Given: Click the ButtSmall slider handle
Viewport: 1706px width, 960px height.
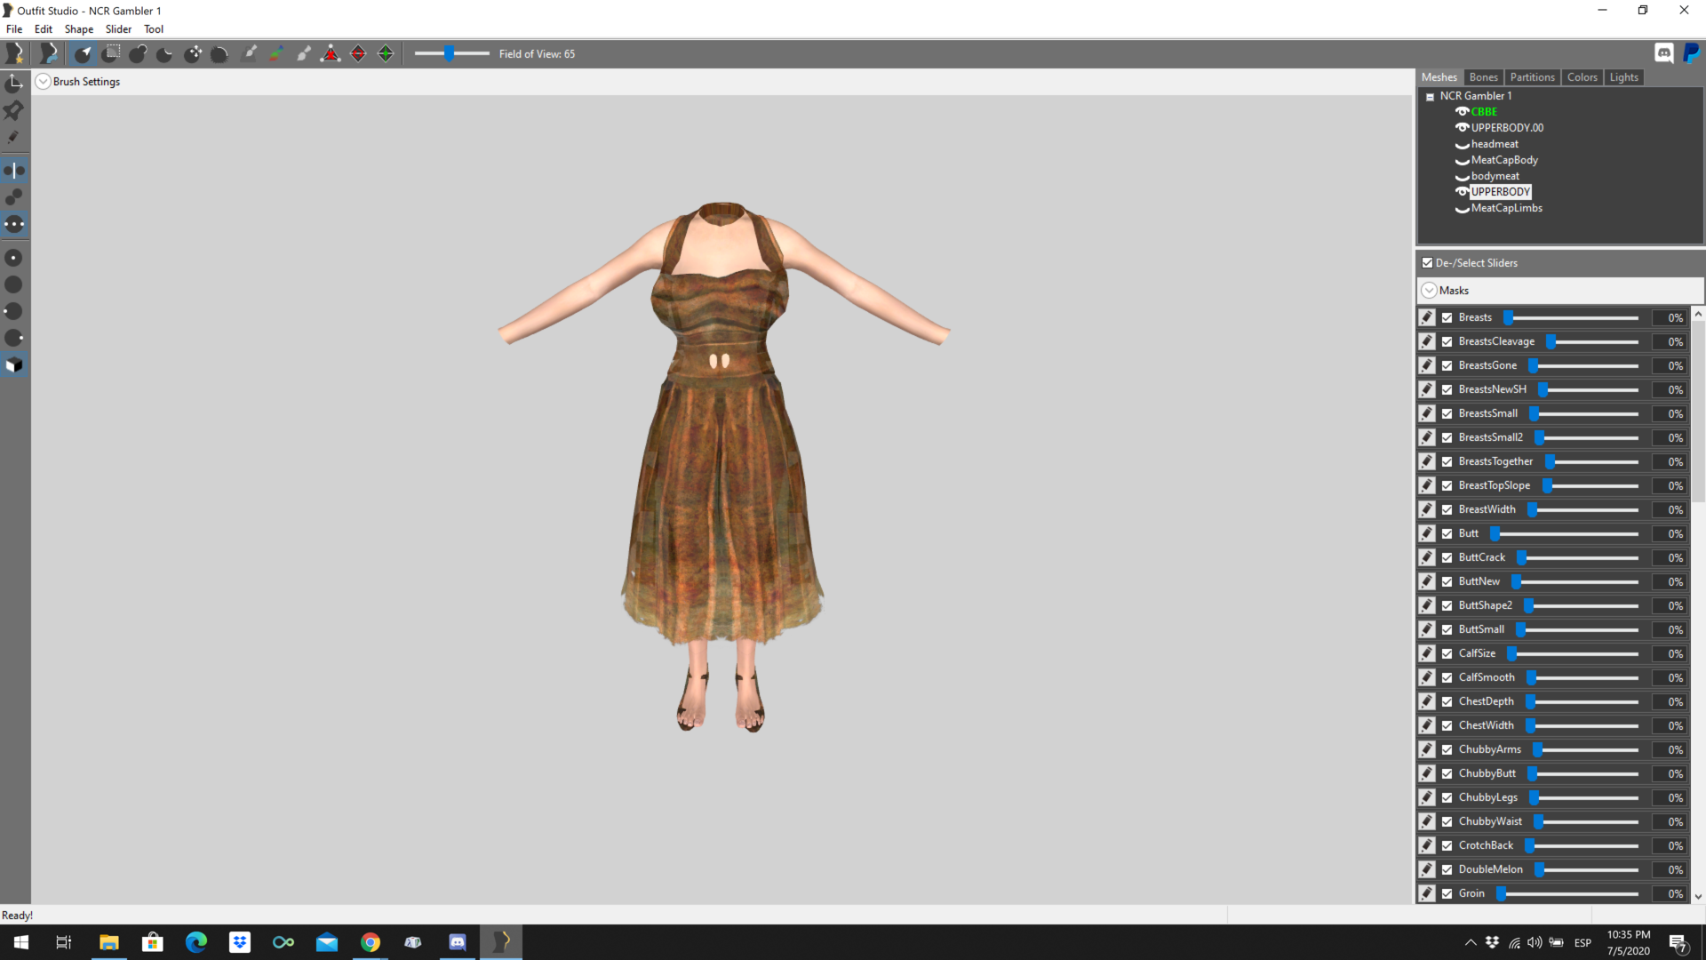Looking at the screenshot, I should [1520, 629].
